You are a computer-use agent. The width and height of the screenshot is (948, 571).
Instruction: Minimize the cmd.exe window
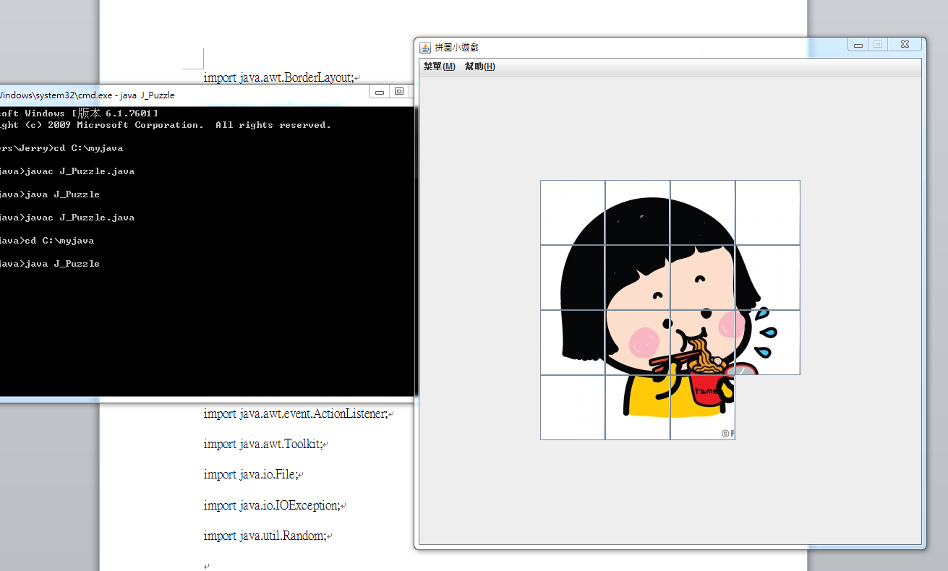(x=380, y=91)
